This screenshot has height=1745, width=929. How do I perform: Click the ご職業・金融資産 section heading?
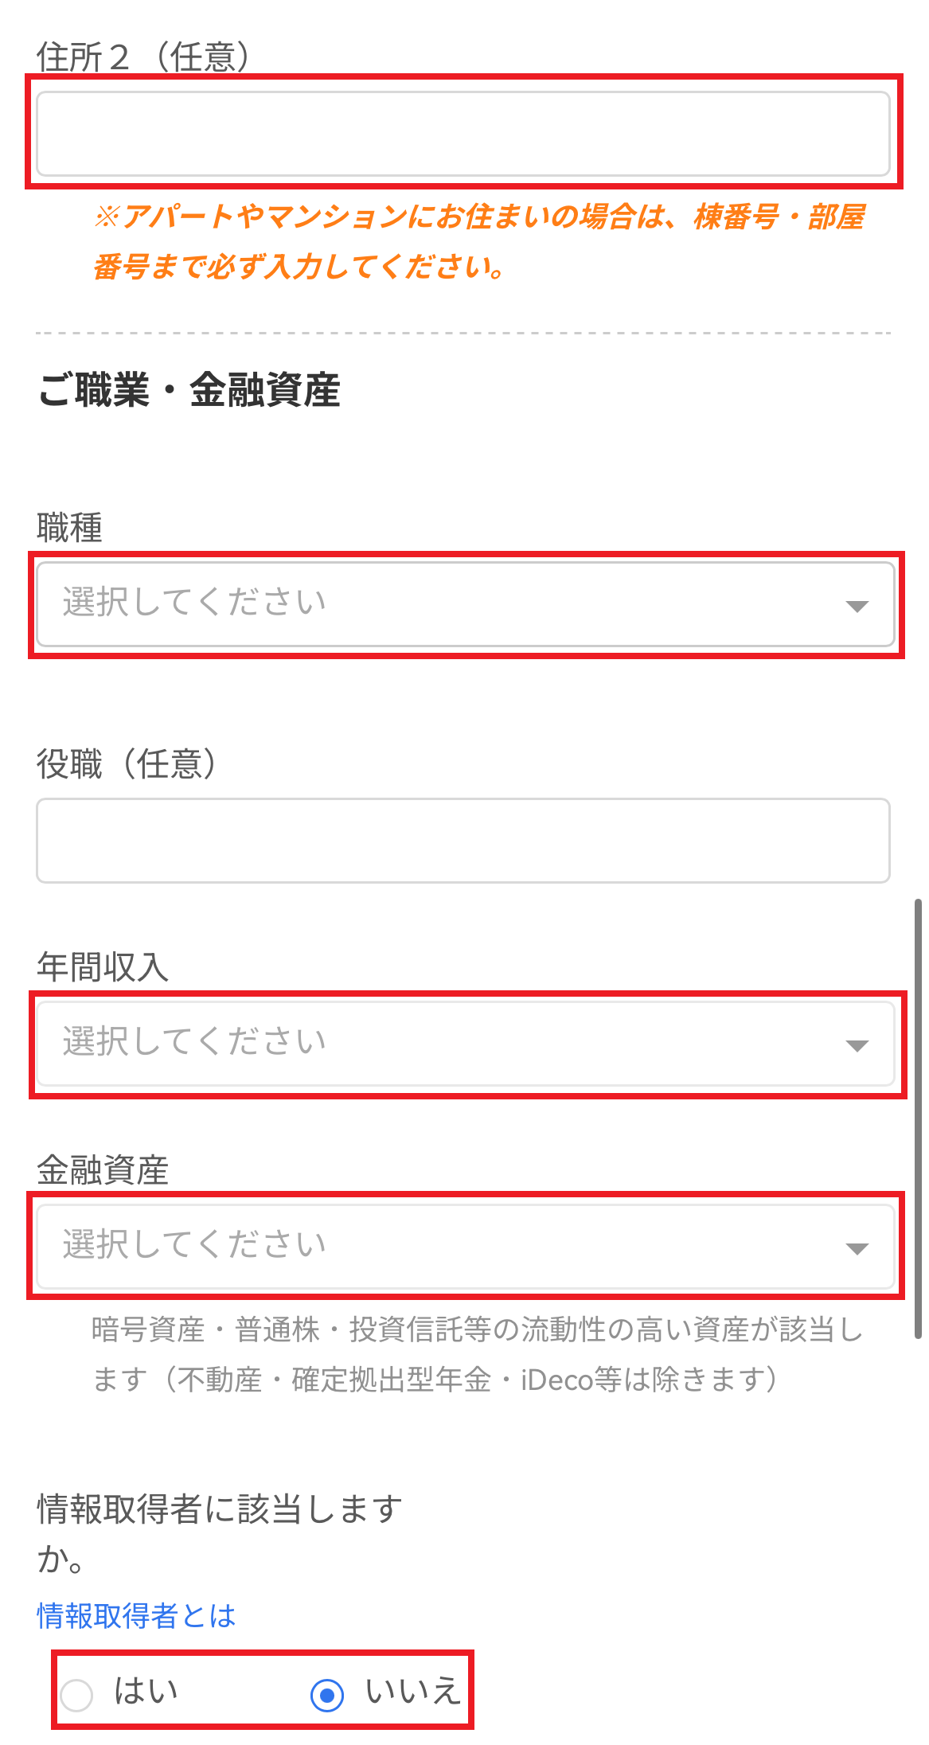189,390
